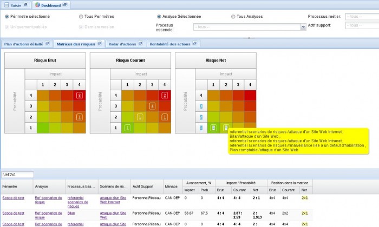Viewport: 379px width, 227px height.
Task: Open the Dashboard tab
Action: [51, 5]
